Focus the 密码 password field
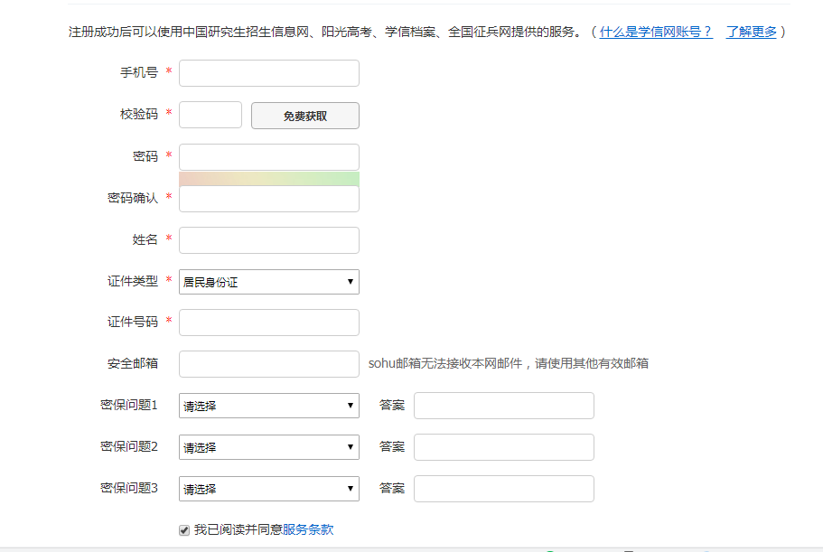Viewport: 823px width, 552px height. 268,157
